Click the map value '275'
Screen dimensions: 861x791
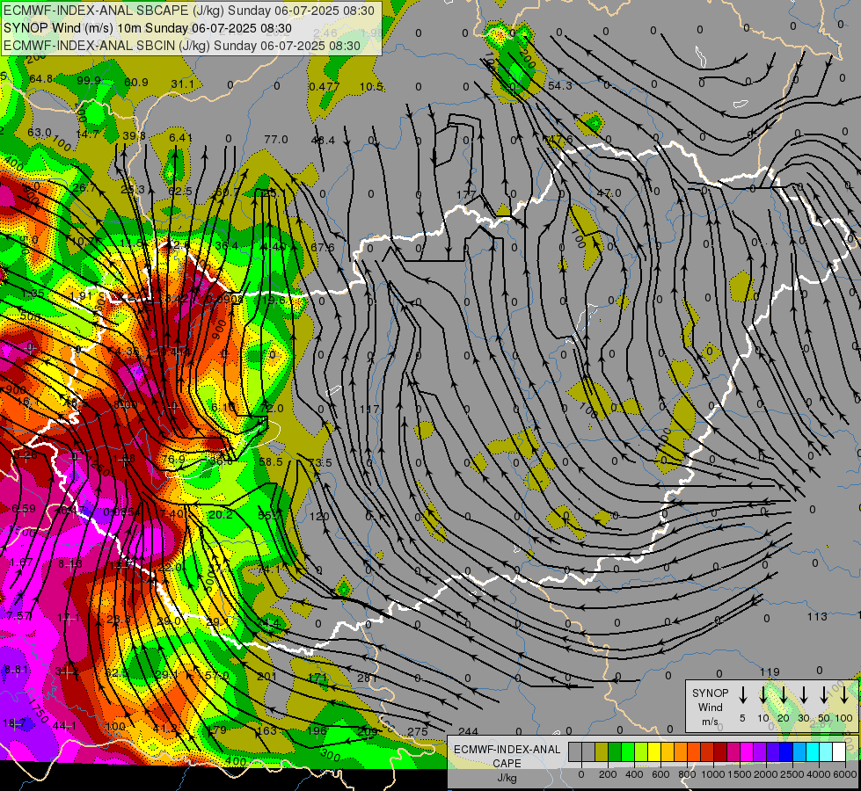(x=418, y=731)
